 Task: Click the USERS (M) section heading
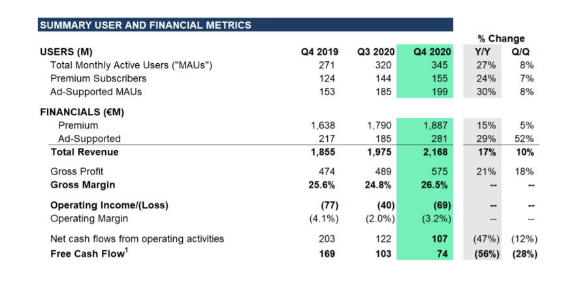tap(66, 52)
